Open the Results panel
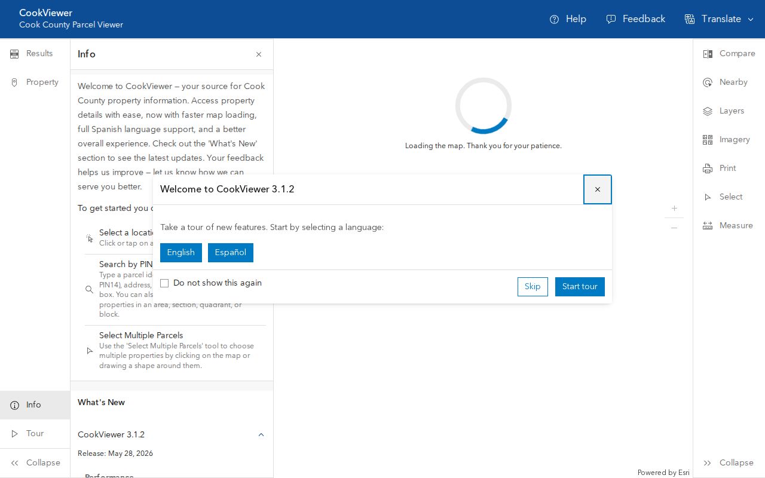 pyautogui.click(x=35, y=54)
